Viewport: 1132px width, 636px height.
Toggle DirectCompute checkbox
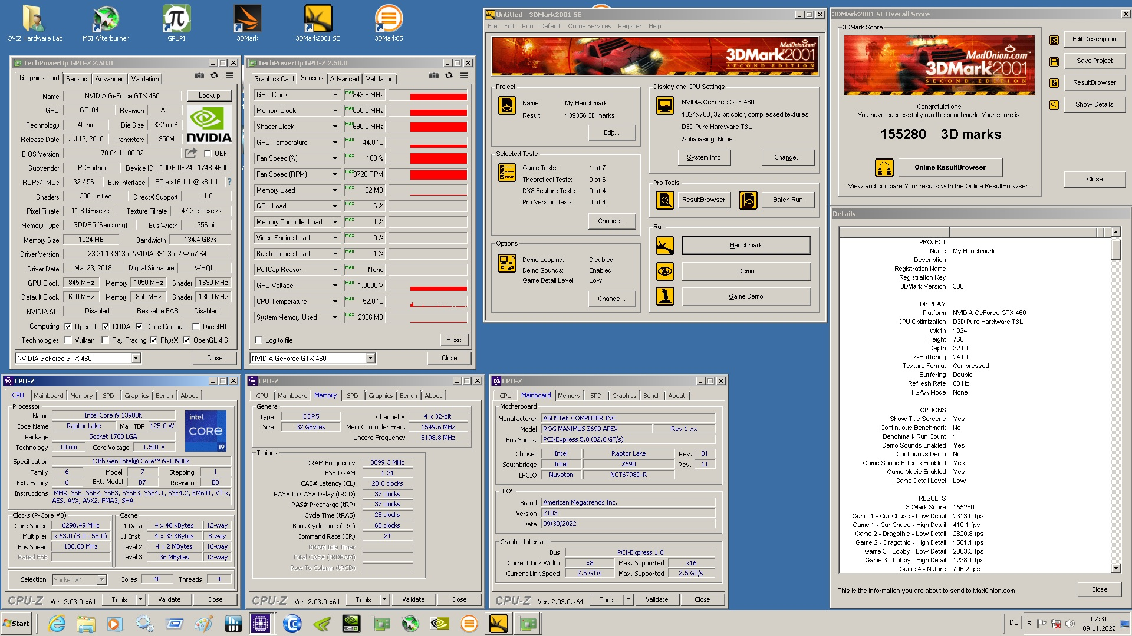(x=139, y=326)
